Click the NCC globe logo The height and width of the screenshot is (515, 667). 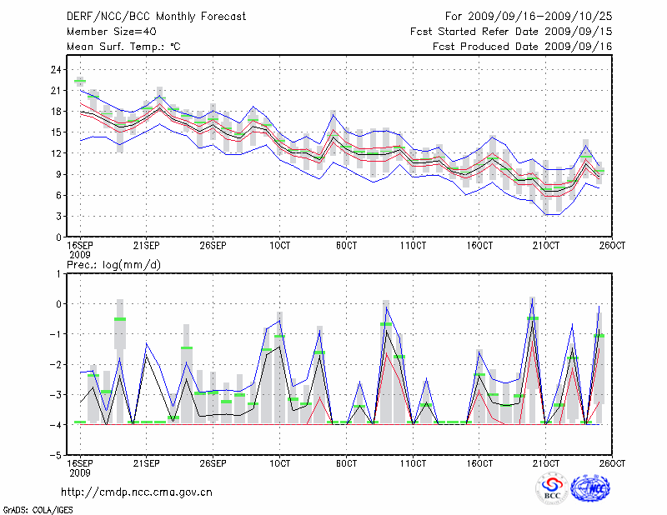point(592,488)
